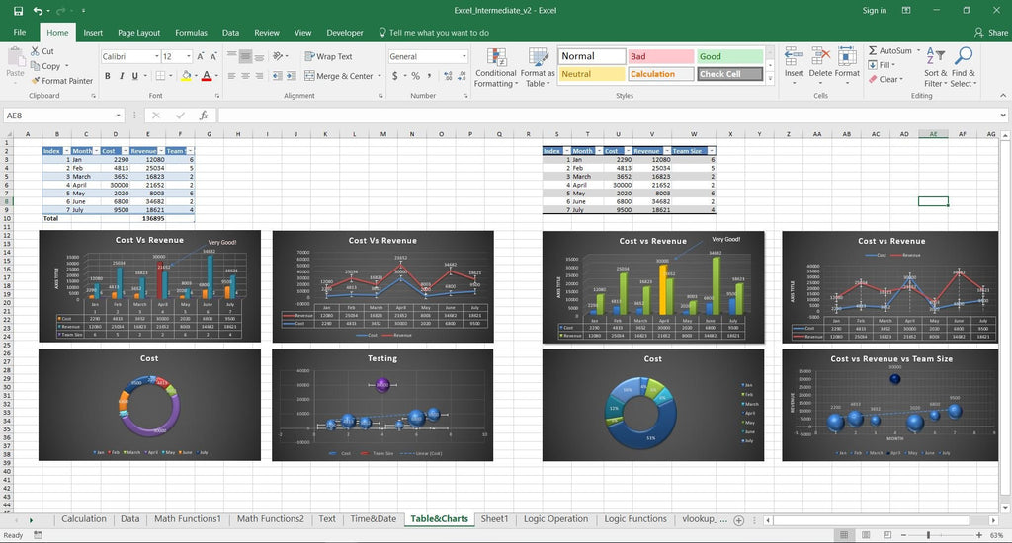Decrease font size with the small A icon
The image size is (1012, 543).
click(213, 56)
